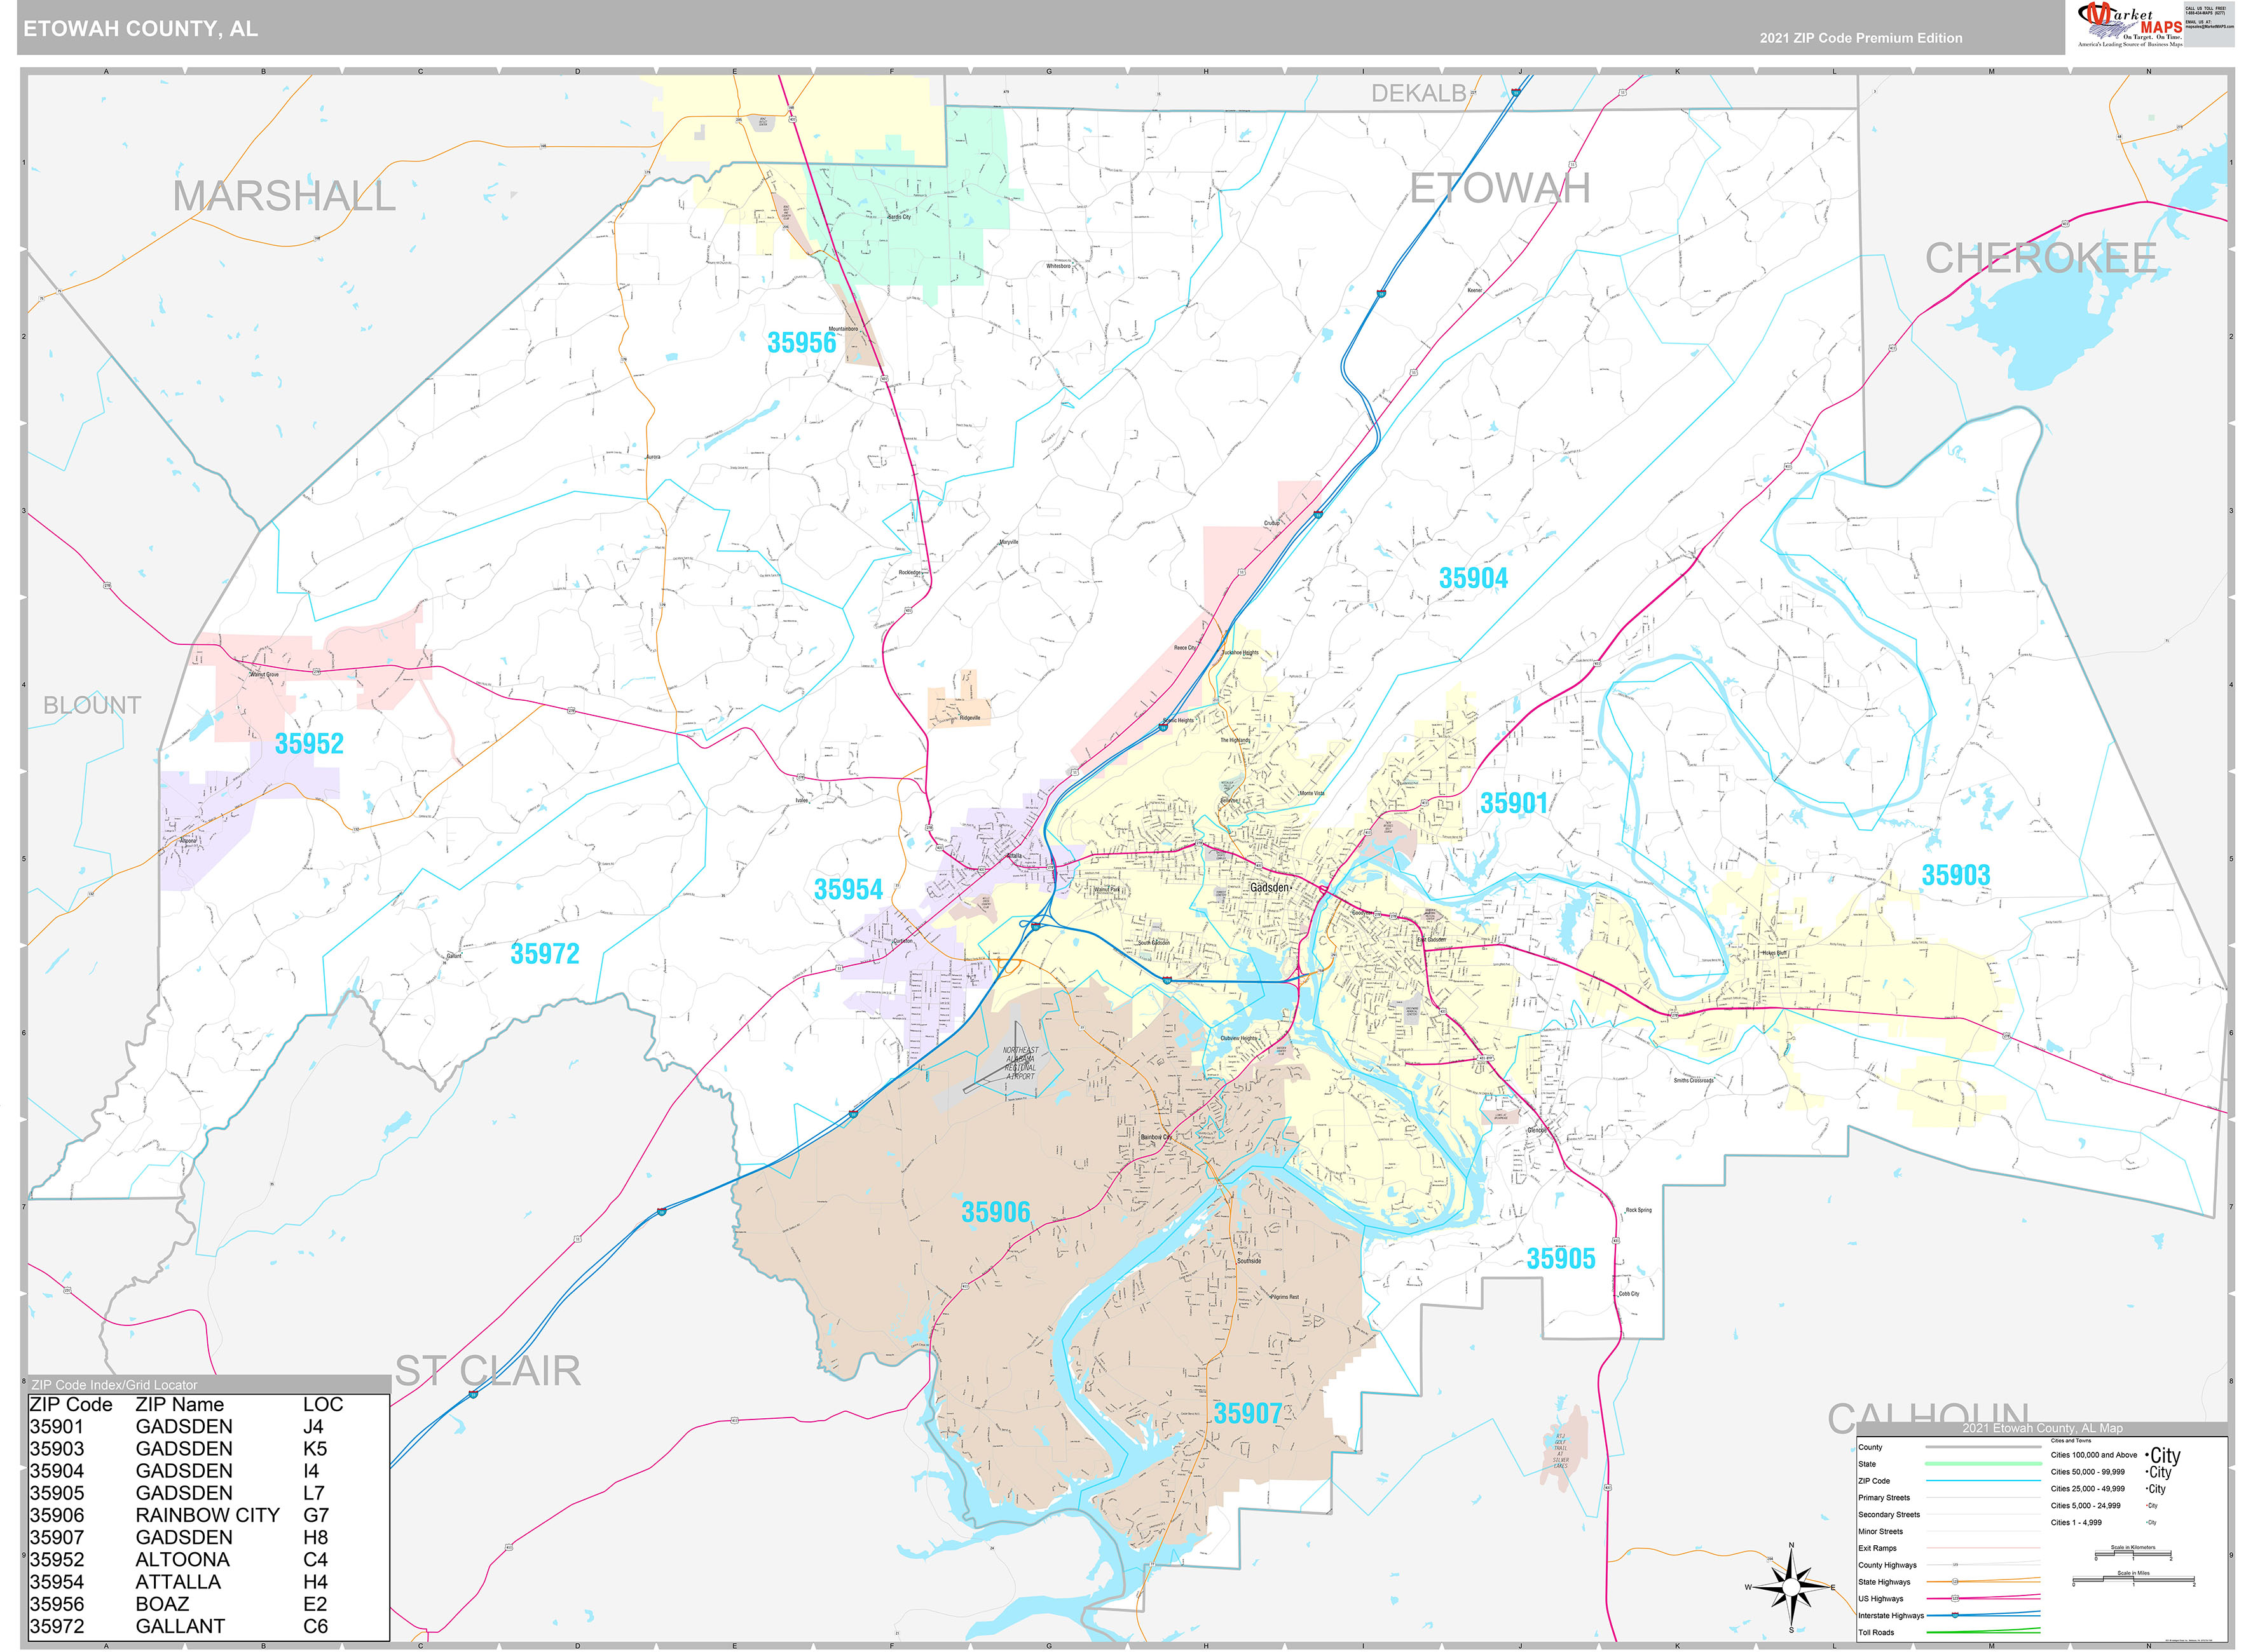The image size is (2246, 1652).
Task: Click 'Exit Ramps' legend label
Action: click(x=1878, y=1548)
